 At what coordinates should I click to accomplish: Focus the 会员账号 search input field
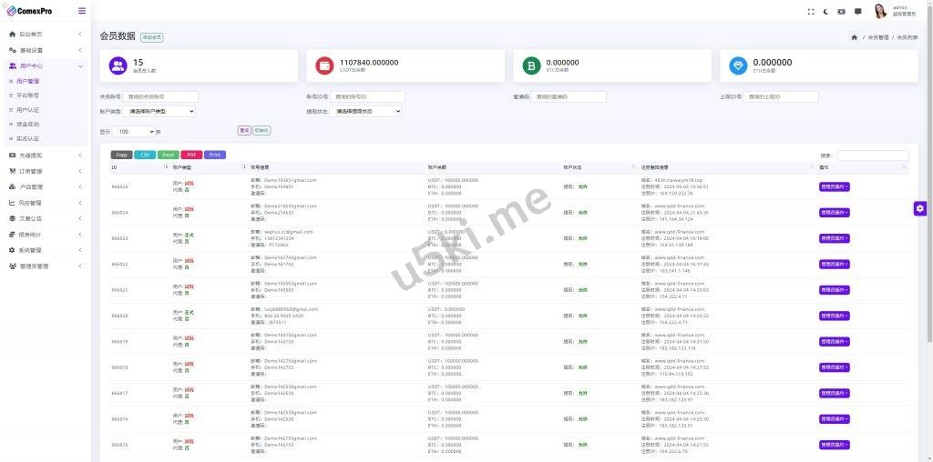tap(161, 96)
